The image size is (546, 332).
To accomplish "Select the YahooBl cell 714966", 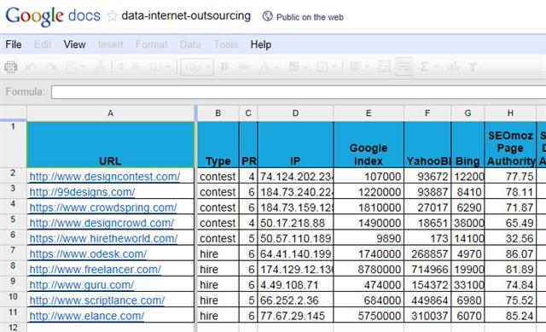I will [427, 270].
